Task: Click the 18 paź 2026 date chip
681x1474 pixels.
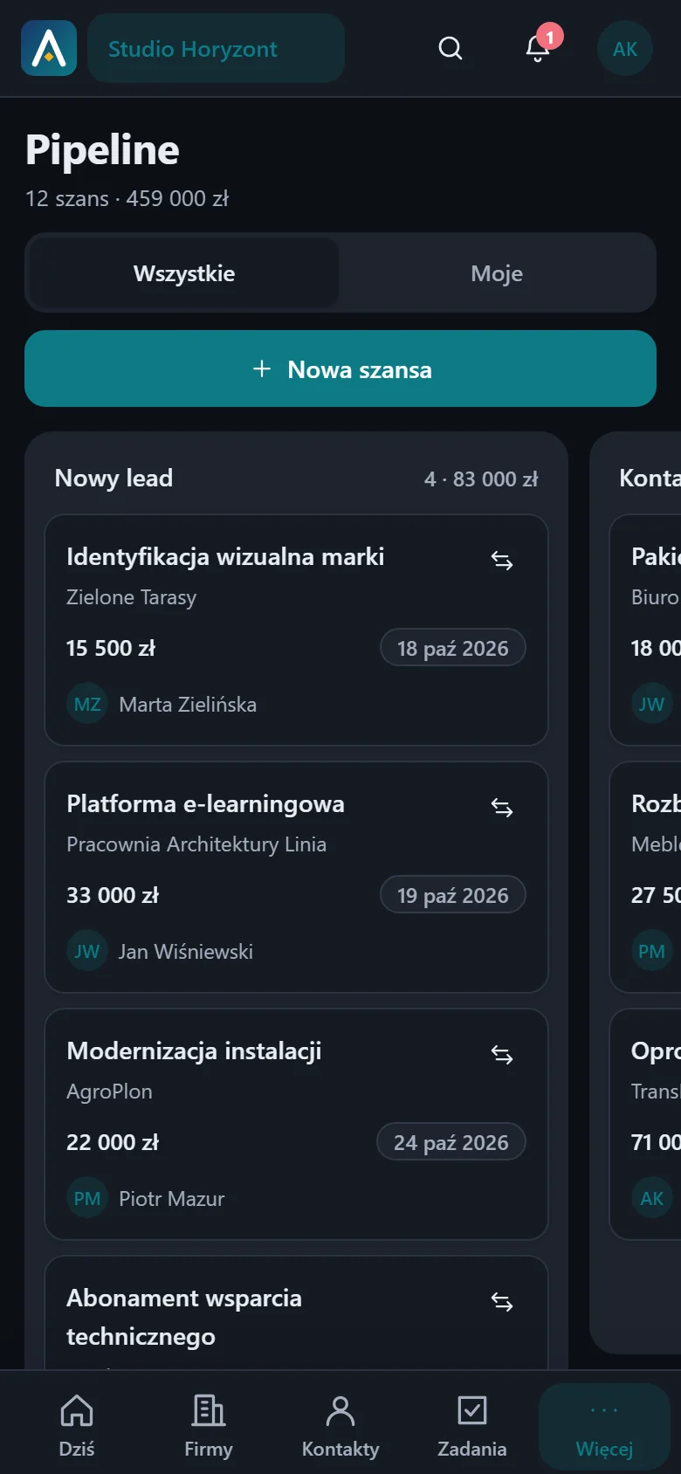Action: click(453, 648)
